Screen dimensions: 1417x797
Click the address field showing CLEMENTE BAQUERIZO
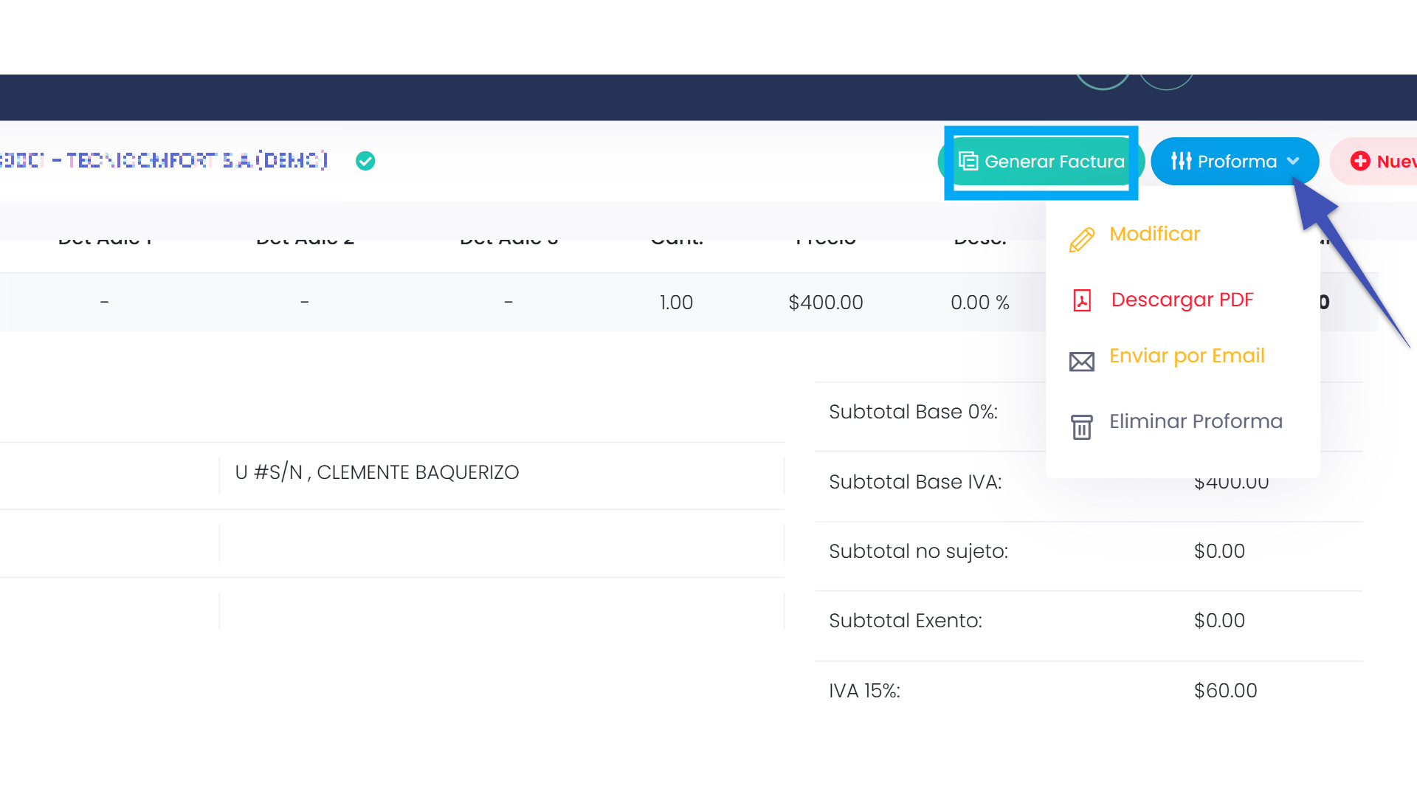coord(377,472)
